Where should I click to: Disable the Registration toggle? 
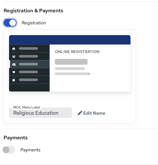click(x=10, y=23)
